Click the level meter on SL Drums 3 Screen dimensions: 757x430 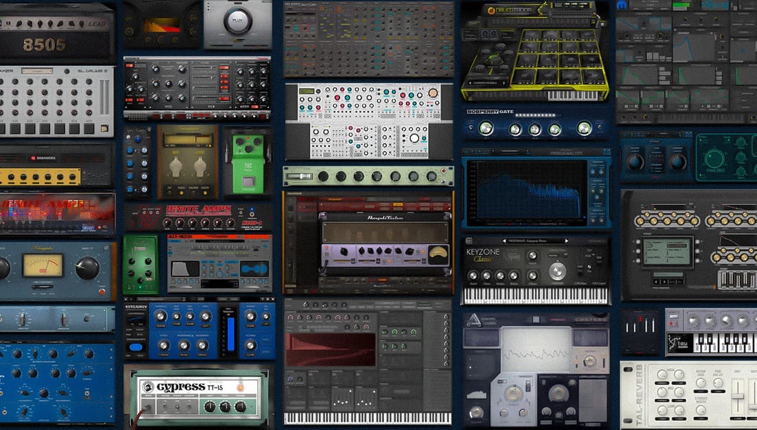[x=104, y=97]
